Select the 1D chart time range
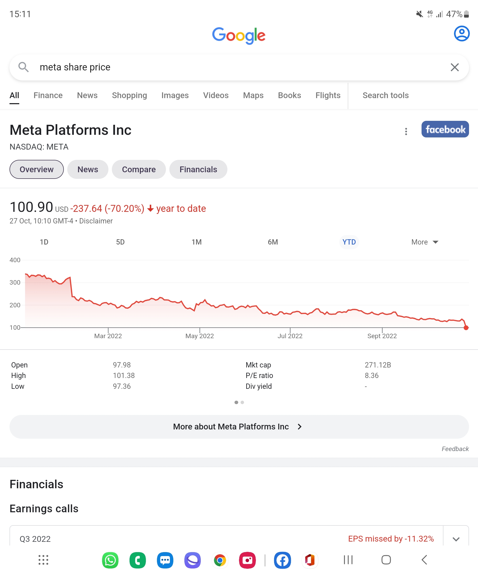Screen dimensions: 478x574 pos(44,242)
